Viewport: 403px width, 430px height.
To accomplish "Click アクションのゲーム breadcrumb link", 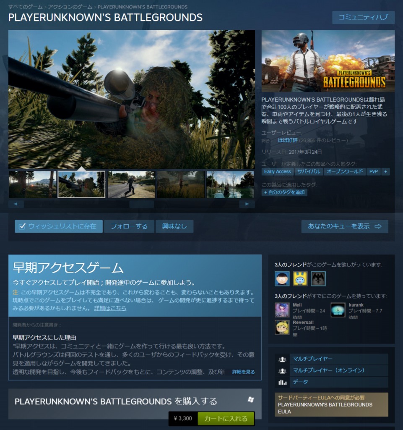I will coord(70,7).
